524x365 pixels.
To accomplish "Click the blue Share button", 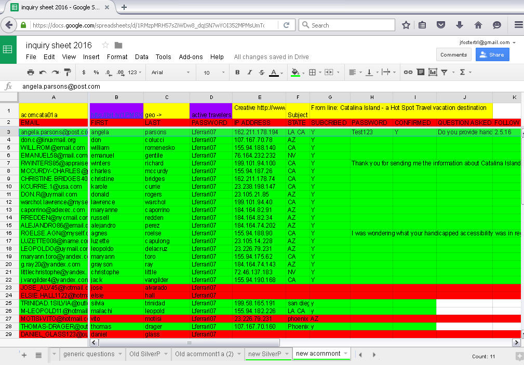I will pos(492,54).
